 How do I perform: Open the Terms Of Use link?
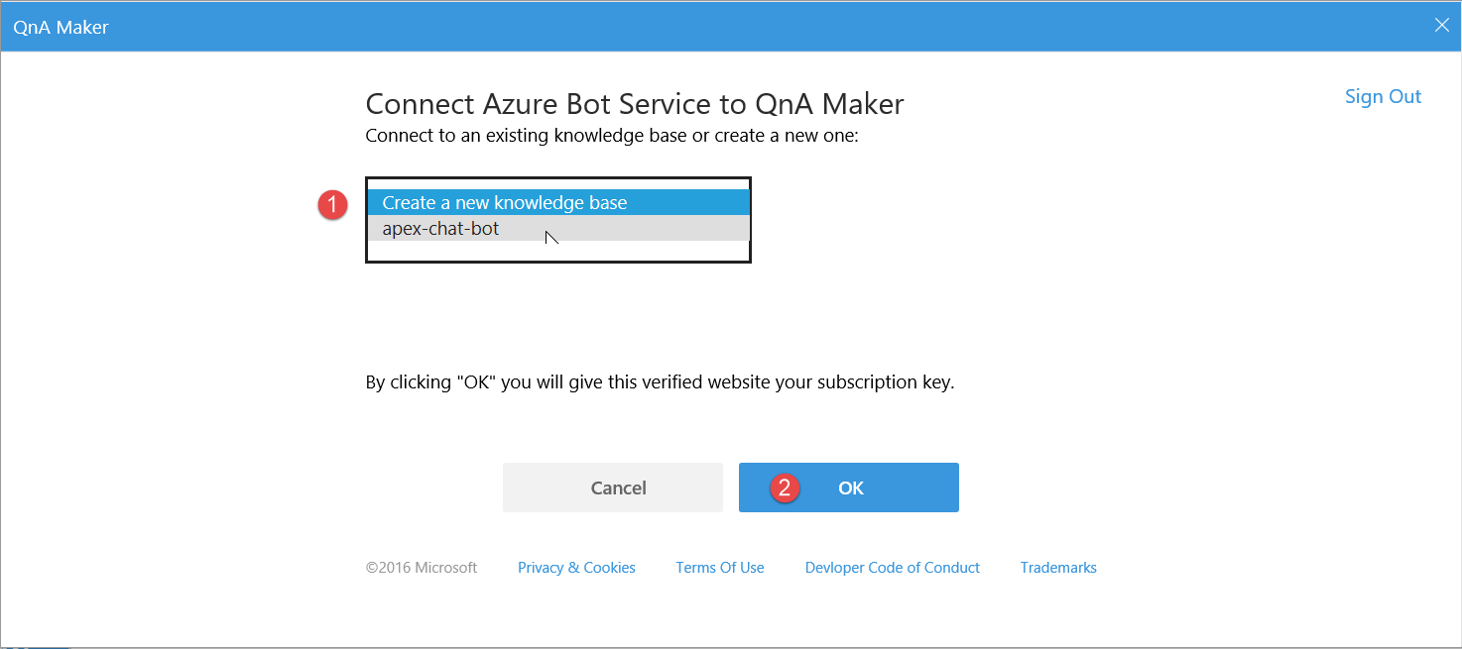(x=719, y=568)
